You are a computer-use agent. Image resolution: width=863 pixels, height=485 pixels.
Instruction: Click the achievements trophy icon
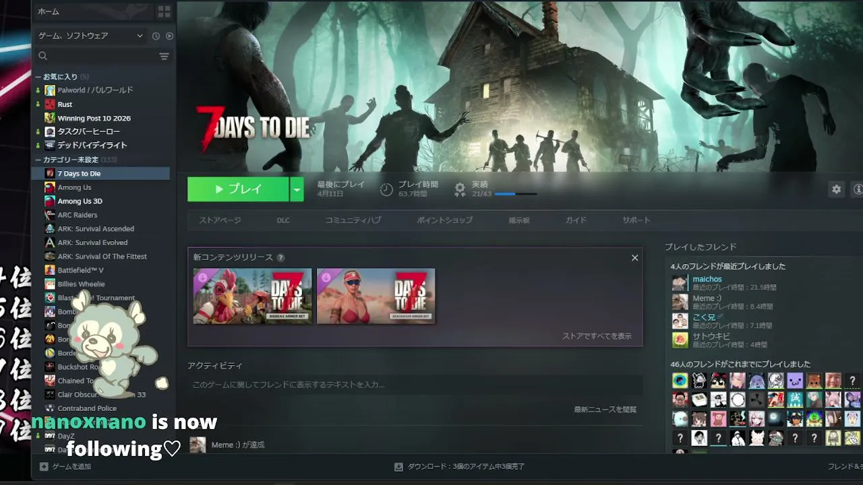click(460, 189)
